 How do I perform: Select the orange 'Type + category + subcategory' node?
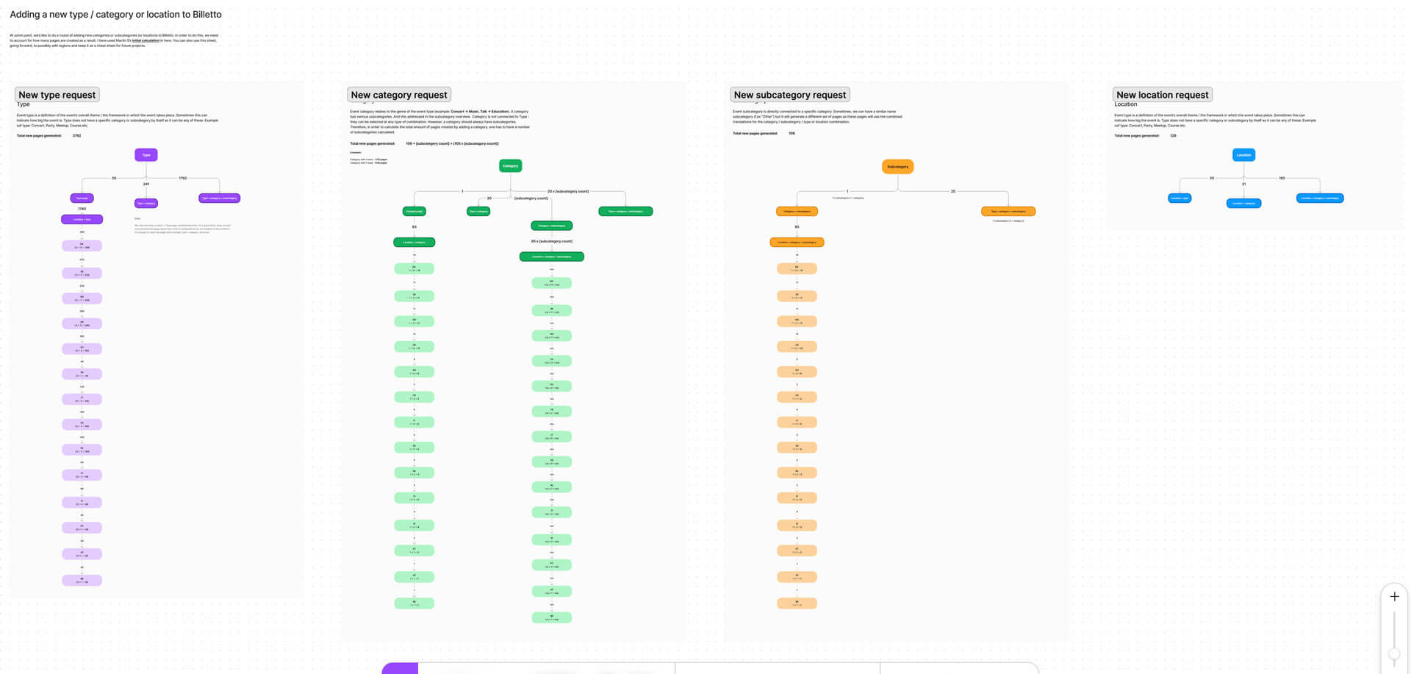(x=1008, y=212)
